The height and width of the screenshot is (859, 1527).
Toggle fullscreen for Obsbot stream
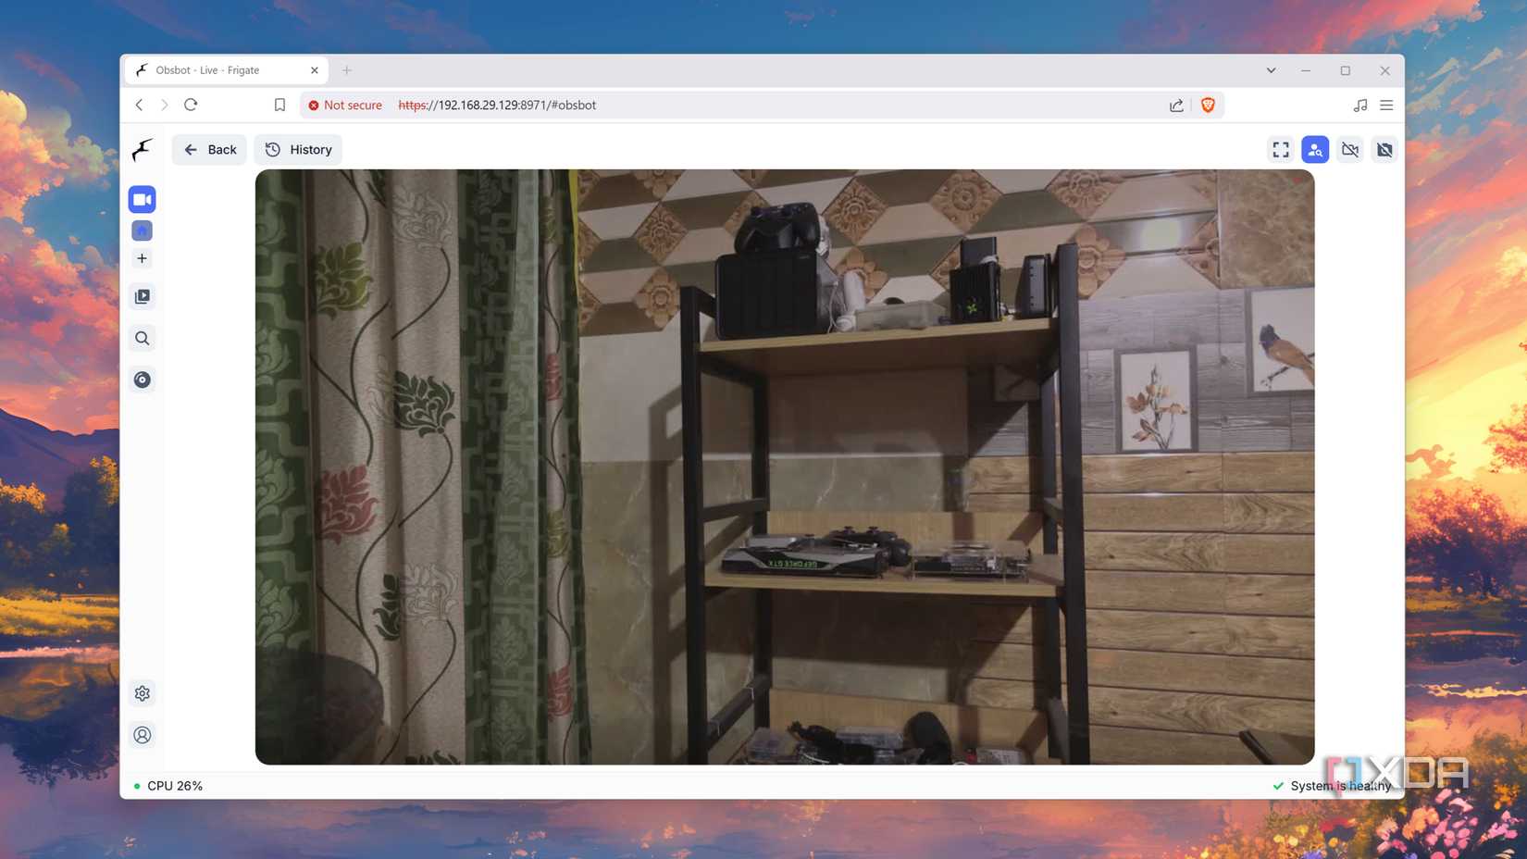[x=1281, y=149]
